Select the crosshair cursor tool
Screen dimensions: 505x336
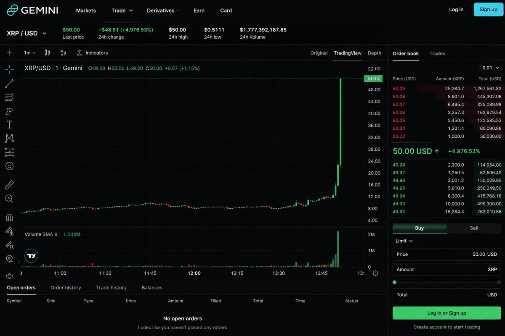9,69
